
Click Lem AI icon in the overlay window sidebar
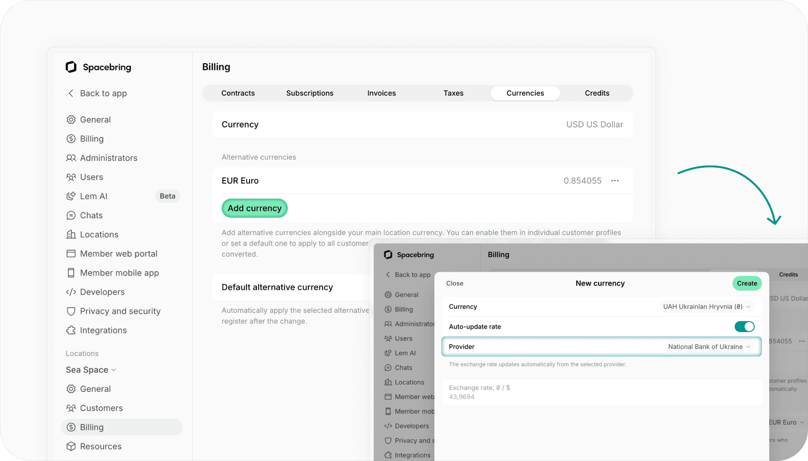(x=388, y=353)
